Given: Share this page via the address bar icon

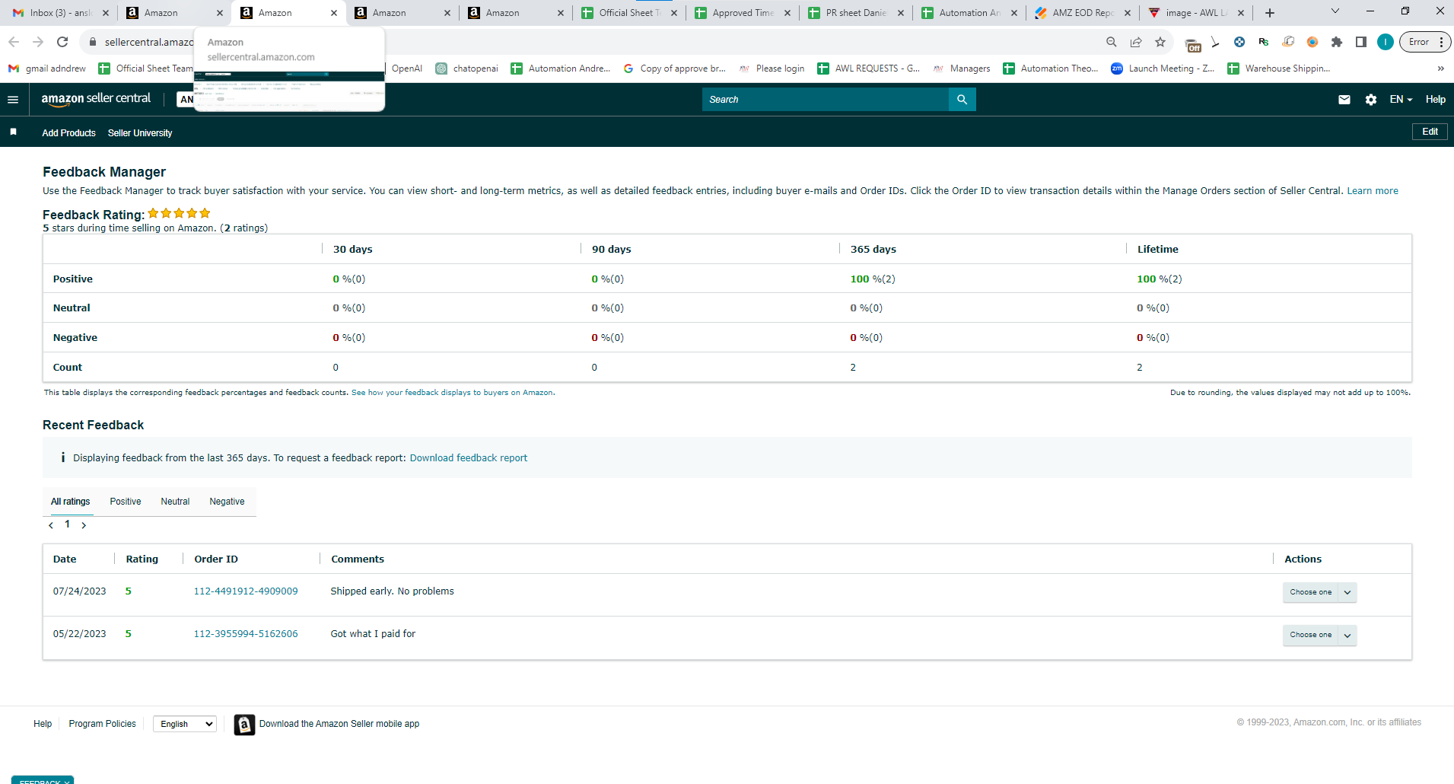Looking at the screenshot, I should point(1136,42).
